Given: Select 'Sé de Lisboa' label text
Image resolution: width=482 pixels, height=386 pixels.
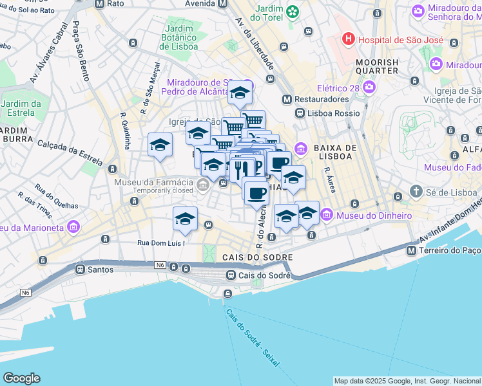Looking at the screenshot, I should point(451,192).
